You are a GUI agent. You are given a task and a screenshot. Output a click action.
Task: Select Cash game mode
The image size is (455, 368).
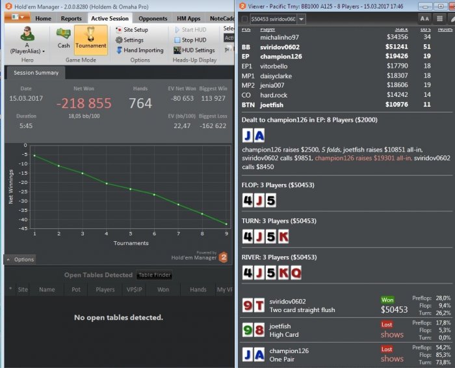point(64,38)
